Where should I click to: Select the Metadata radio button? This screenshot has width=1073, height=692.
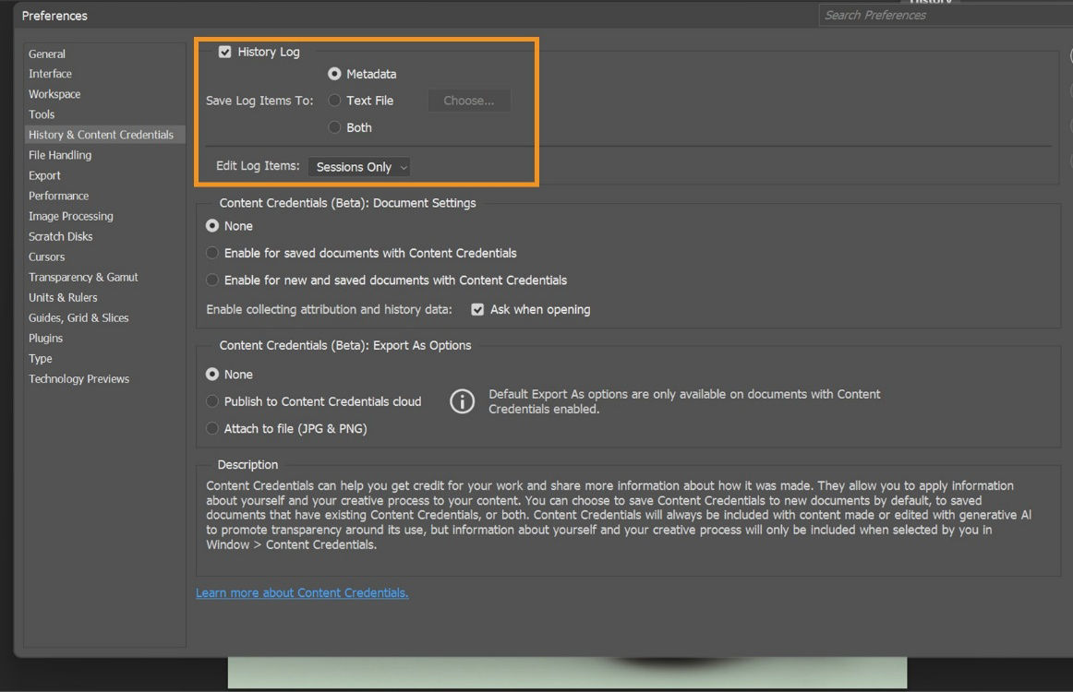[x=333, y=74]
